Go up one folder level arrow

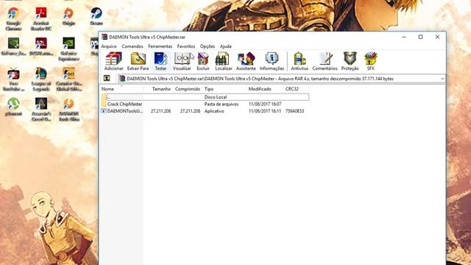coord(107,79)
